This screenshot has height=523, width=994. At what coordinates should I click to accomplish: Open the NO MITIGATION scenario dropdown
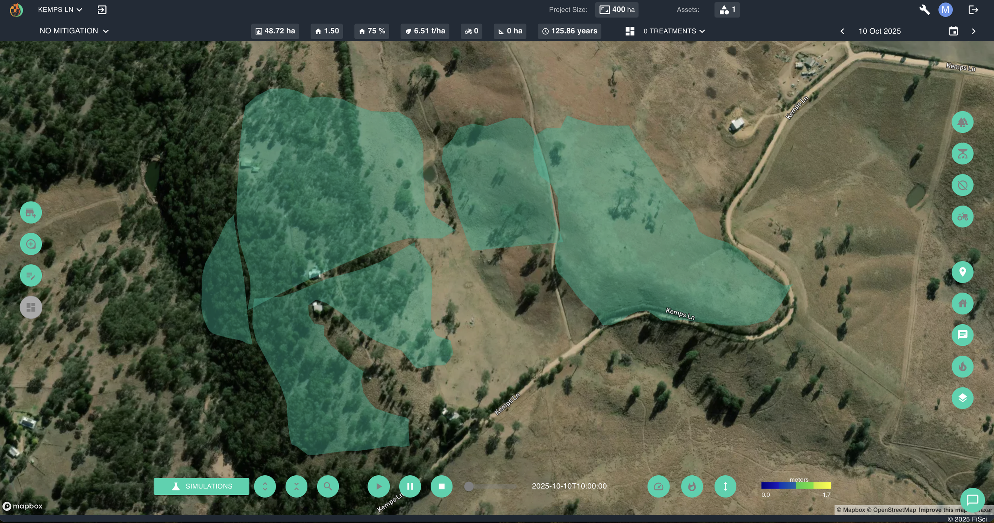74,31
